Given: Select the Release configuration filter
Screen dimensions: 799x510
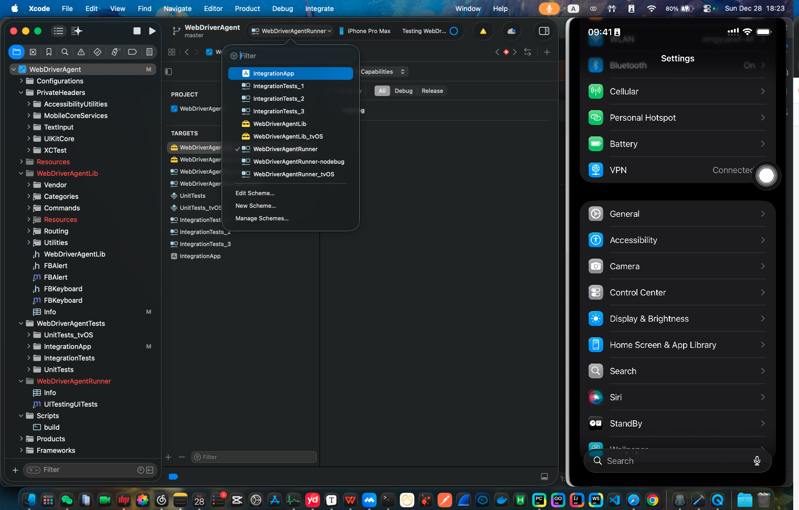Looking at the screenshot, I should click(432, 91).
